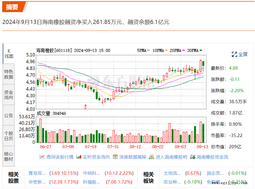The height and width of the screenshot is (189, 255).
Task: Click the 换手率 value 0.90%
Action: click(235, 124)
